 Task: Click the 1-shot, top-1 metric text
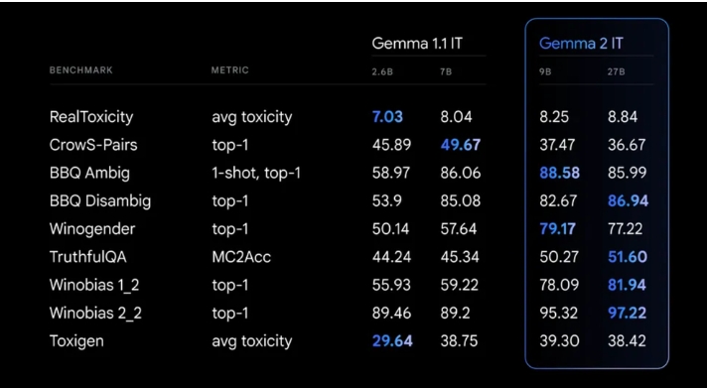(x=256, y=173)
